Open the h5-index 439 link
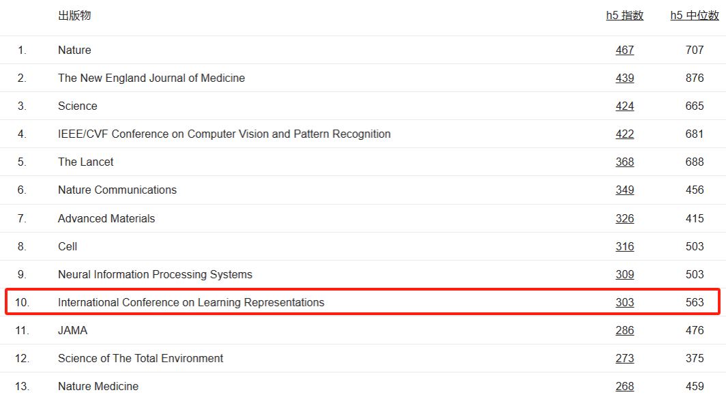726x399 pixels. (624, 78)
